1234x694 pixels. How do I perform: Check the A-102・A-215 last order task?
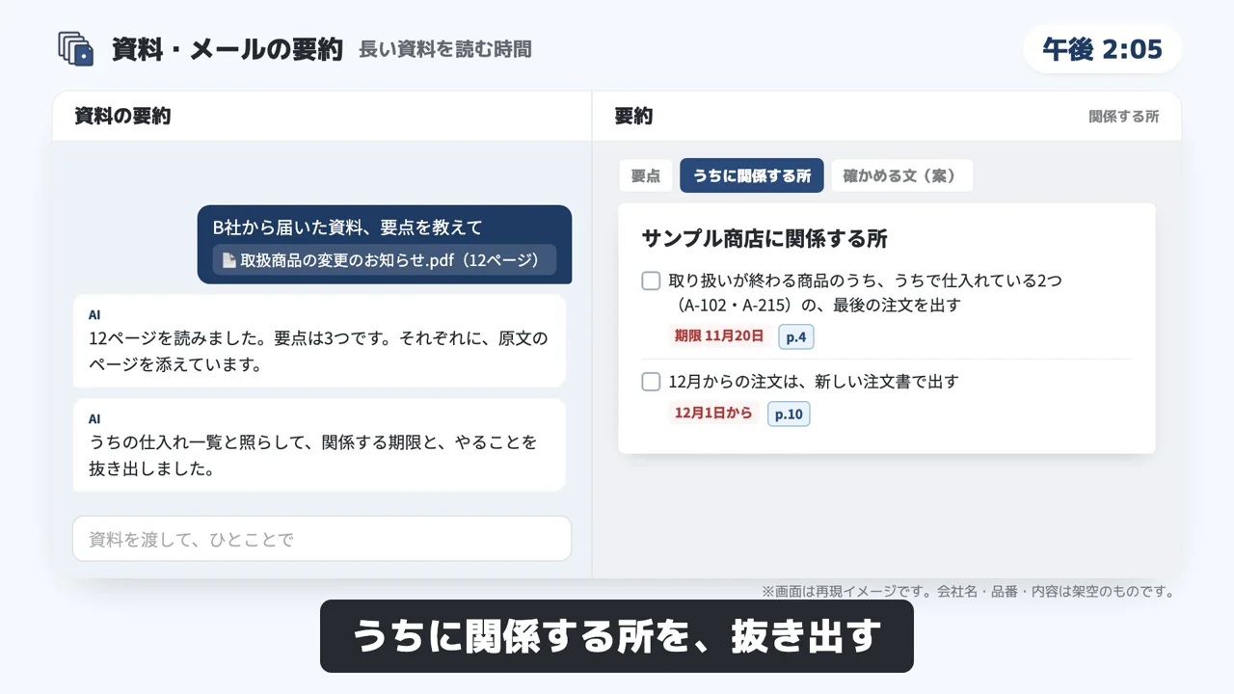click(x=651, y=280)
